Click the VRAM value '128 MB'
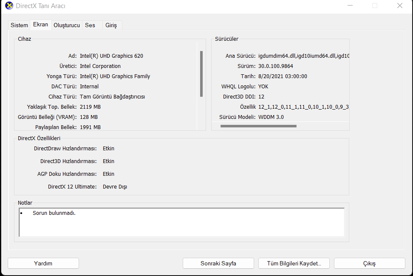The width and height of the screenshot is (413, 276). 89,117
